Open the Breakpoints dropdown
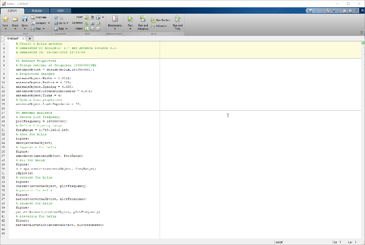The image size is (365, 245). (x=115, y=29)
